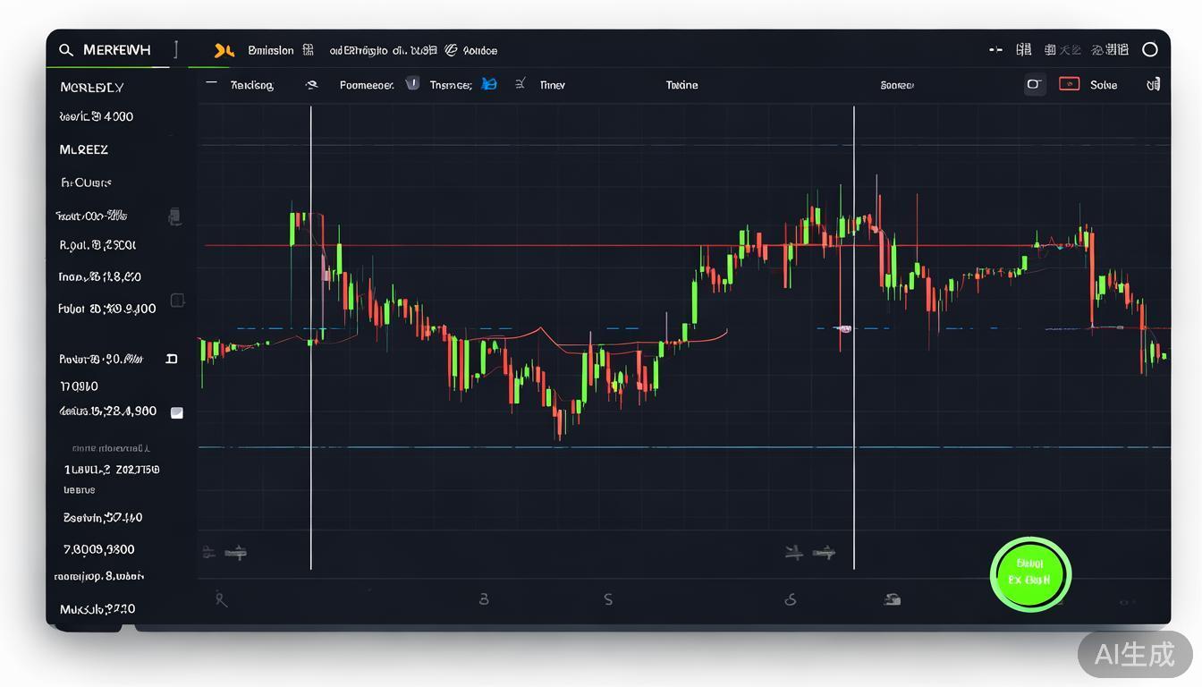Viewport: 1202px width, 687px height.
Task: Open the copy-style icon beside the third sidebar row
Action: (x=174, y=216)
